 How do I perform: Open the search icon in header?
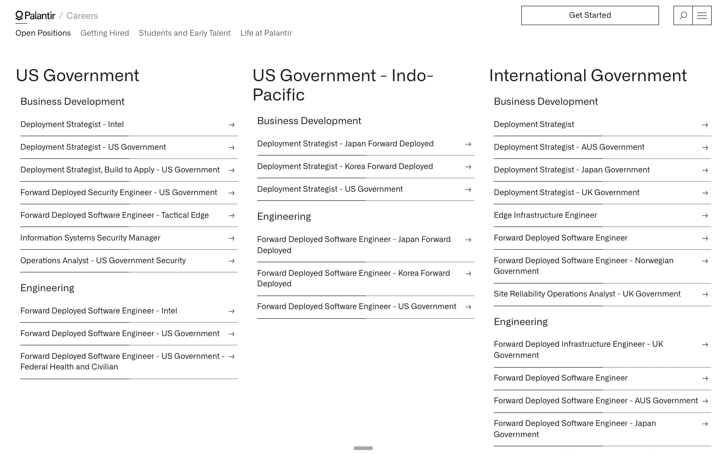683,15
